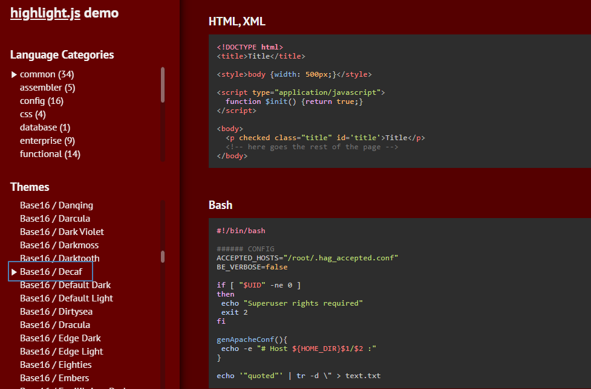The height and width of the screenshot is (389, 591).
Task: Click the Language Categories list scrollbar thumb
Action: [x=163, y=85]
